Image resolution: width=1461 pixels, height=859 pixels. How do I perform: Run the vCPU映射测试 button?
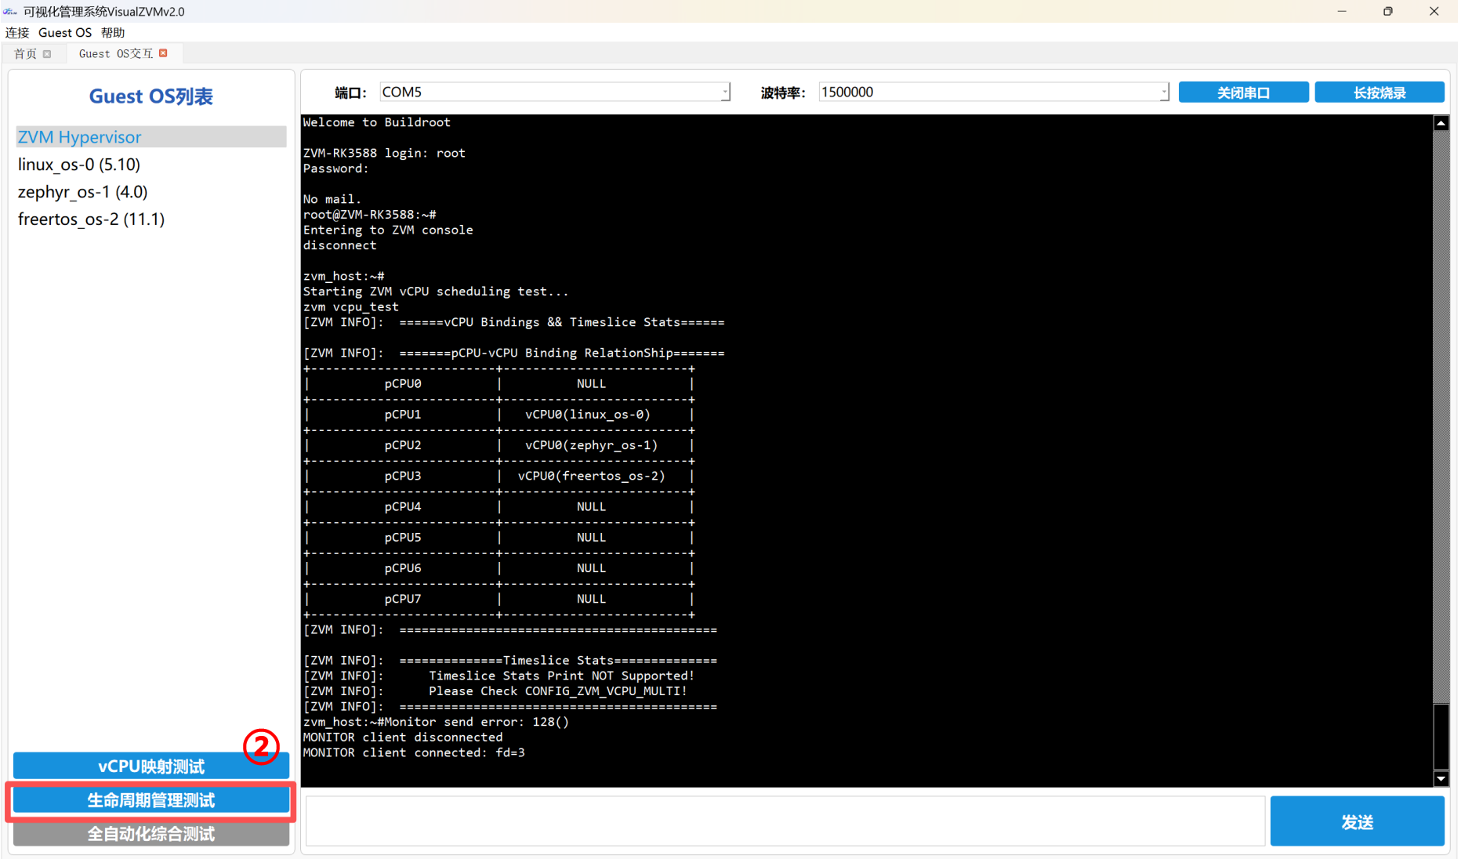(150, 766)
